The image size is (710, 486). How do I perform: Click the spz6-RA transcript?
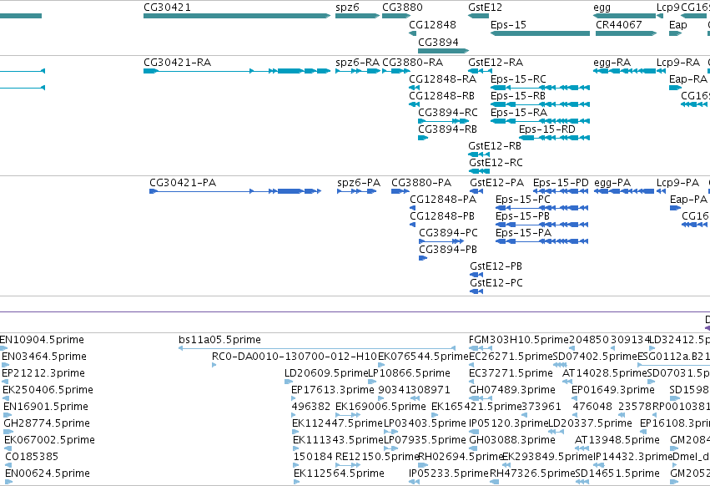tap(357, 71)
